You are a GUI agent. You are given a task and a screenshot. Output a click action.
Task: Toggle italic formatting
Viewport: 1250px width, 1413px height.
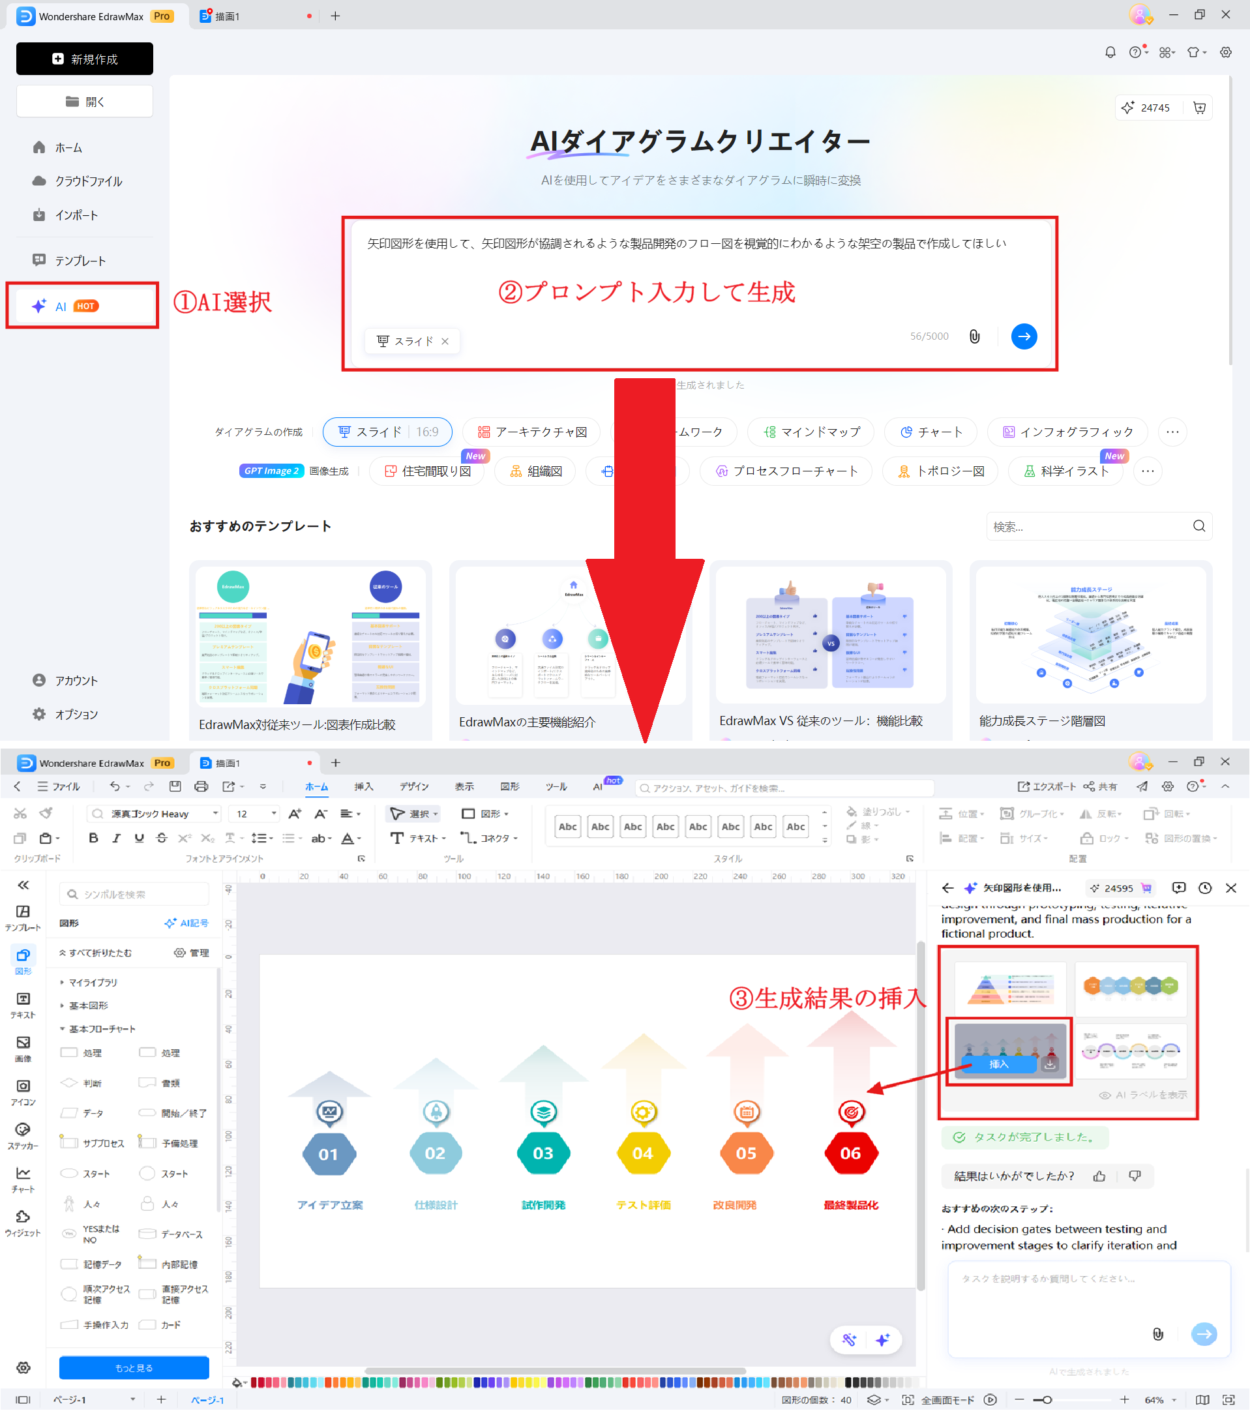point(116,839)
